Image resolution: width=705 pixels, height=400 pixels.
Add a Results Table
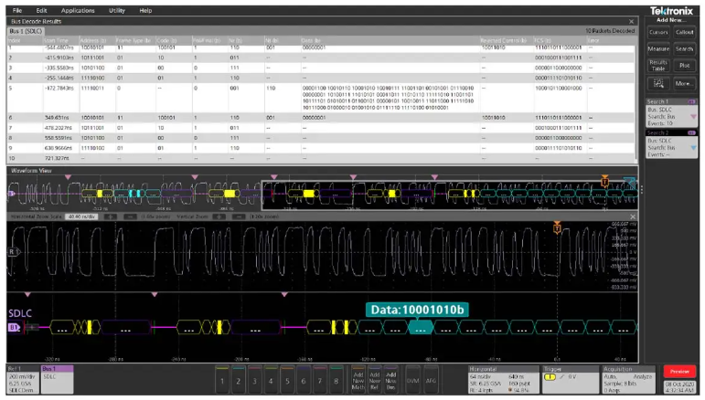point(658,66)
